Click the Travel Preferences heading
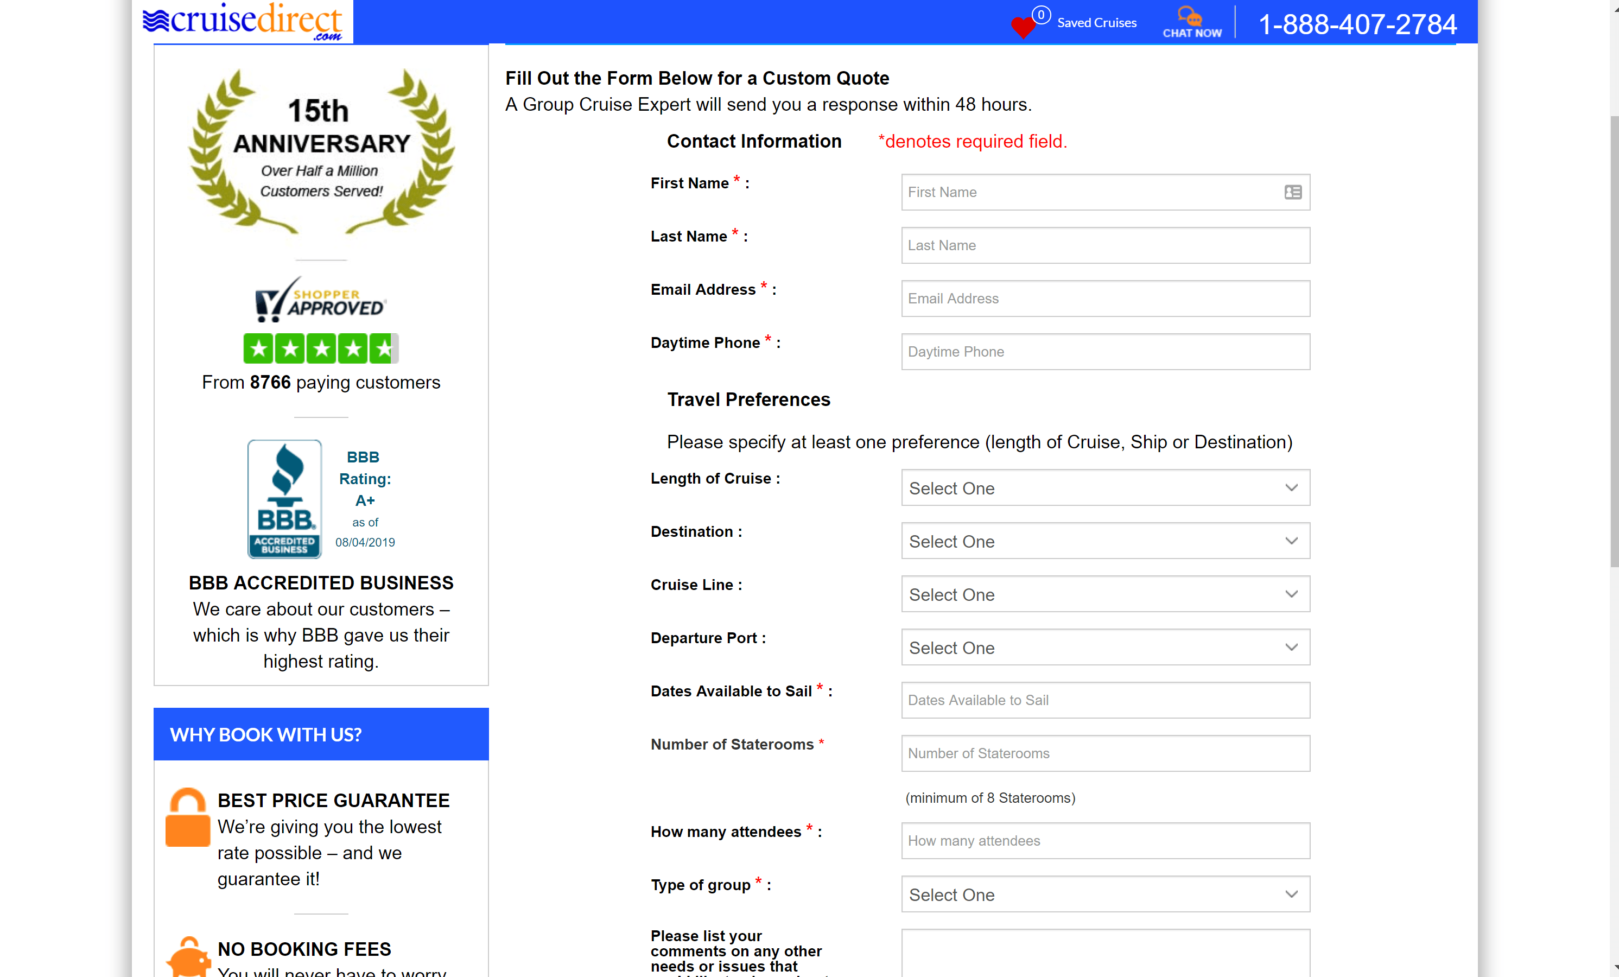The image size is (1619, 977). tap(748, 399)
